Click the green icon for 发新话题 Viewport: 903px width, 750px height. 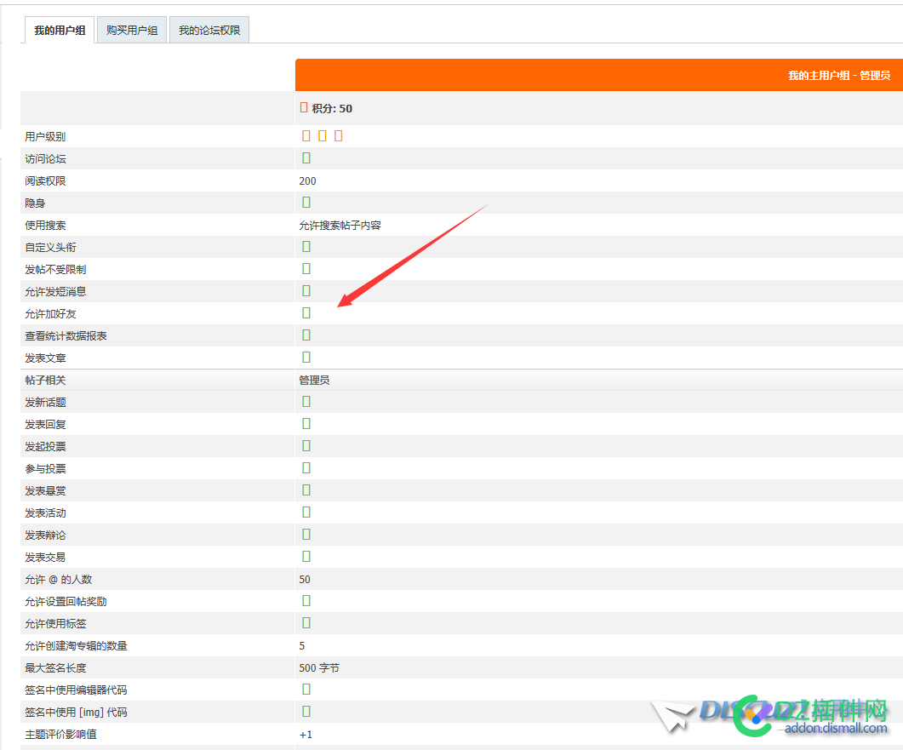306,402
